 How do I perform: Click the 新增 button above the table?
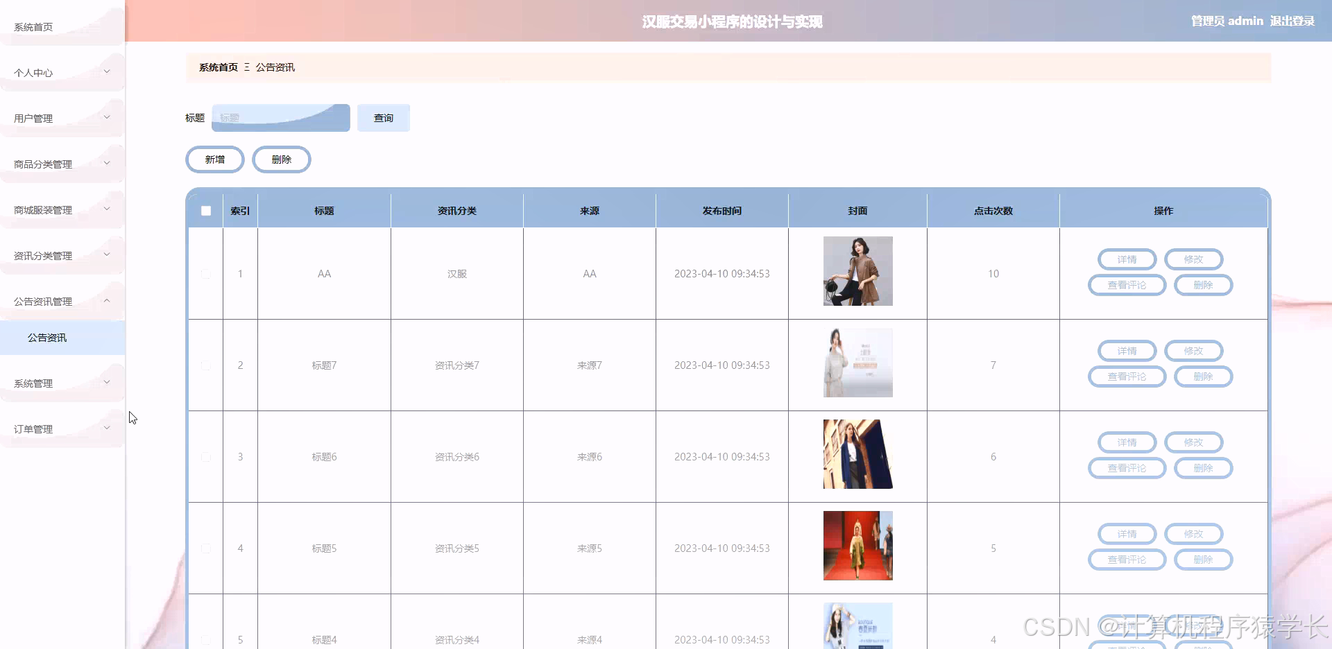[215, 159]
